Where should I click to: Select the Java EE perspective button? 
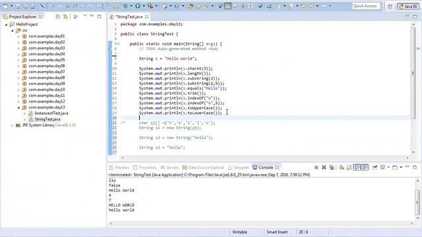point(408,6)
